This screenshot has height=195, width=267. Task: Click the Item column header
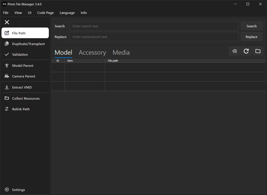(85, 61)
